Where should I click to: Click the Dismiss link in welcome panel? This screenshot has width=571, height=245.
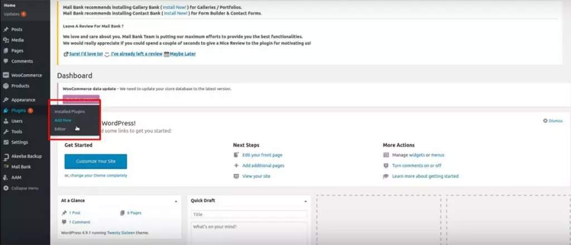(555, 121)
